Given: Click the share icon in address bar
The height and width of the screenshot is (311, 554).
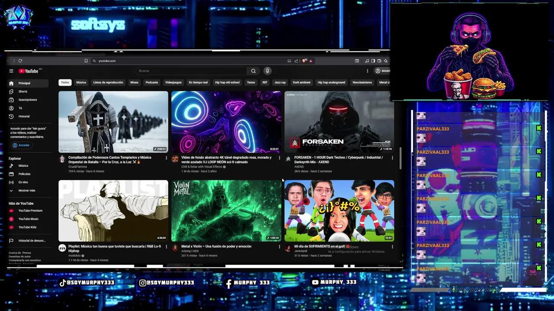Looking at the screenshot, I should (x=296, y=61).
